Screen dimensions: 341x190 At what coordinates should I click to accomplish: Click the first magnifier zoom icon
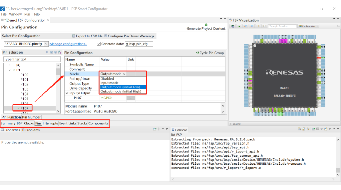tap(245, 26)
